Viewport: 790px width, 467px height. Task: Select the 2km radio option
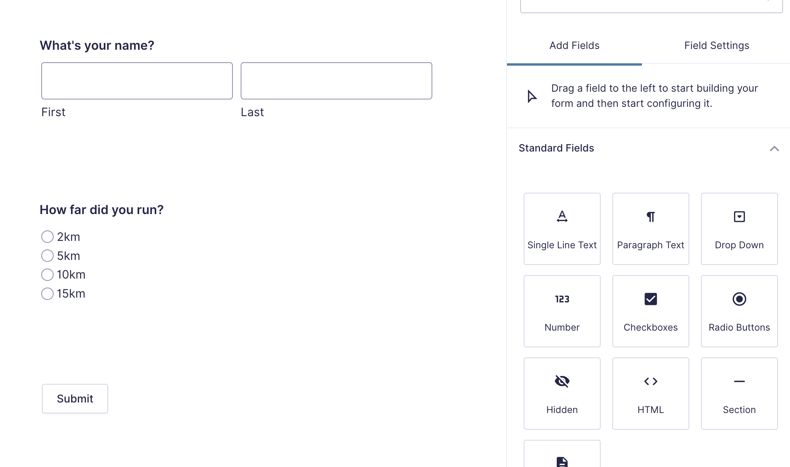tap(47, 237)
